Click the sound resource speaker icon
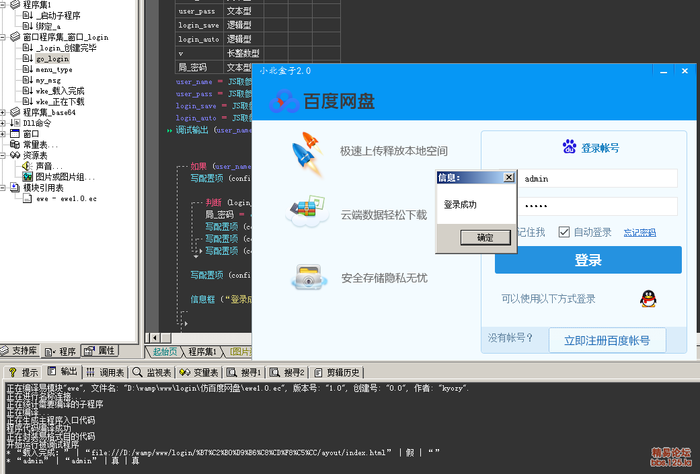Screen dimensions: 700x474 point(28,166)
